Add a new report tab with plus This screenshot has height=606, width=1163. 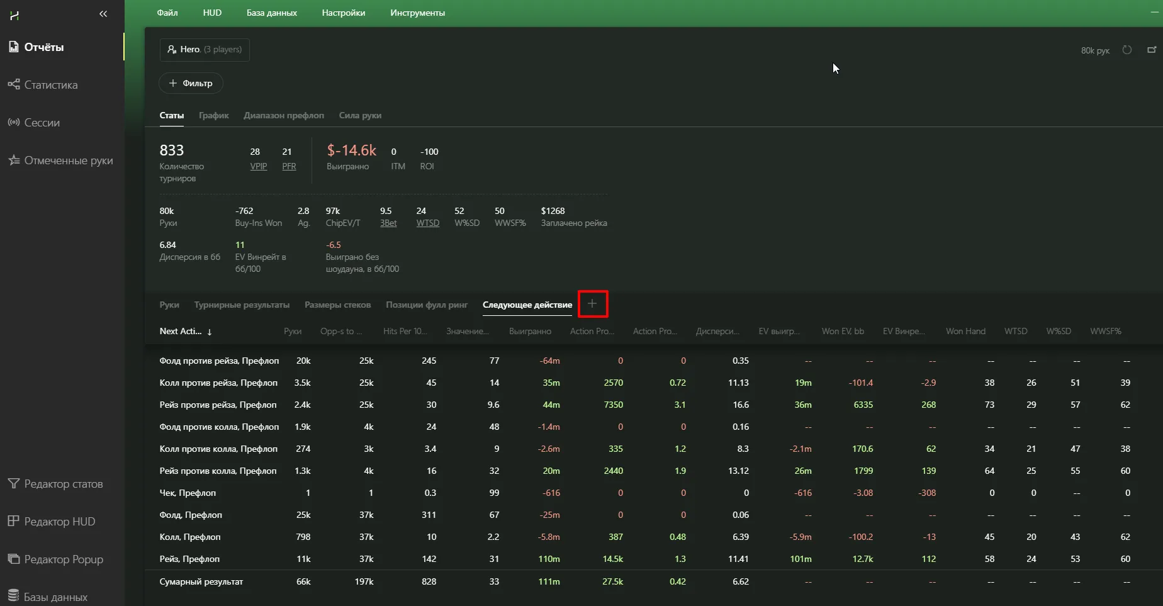click(592, 304)
